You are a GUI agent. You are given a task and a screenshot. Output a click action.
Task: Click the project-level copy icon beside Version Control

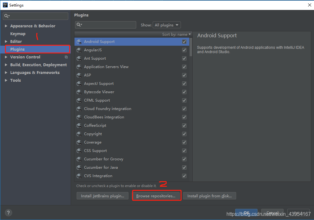coord(66,57)
